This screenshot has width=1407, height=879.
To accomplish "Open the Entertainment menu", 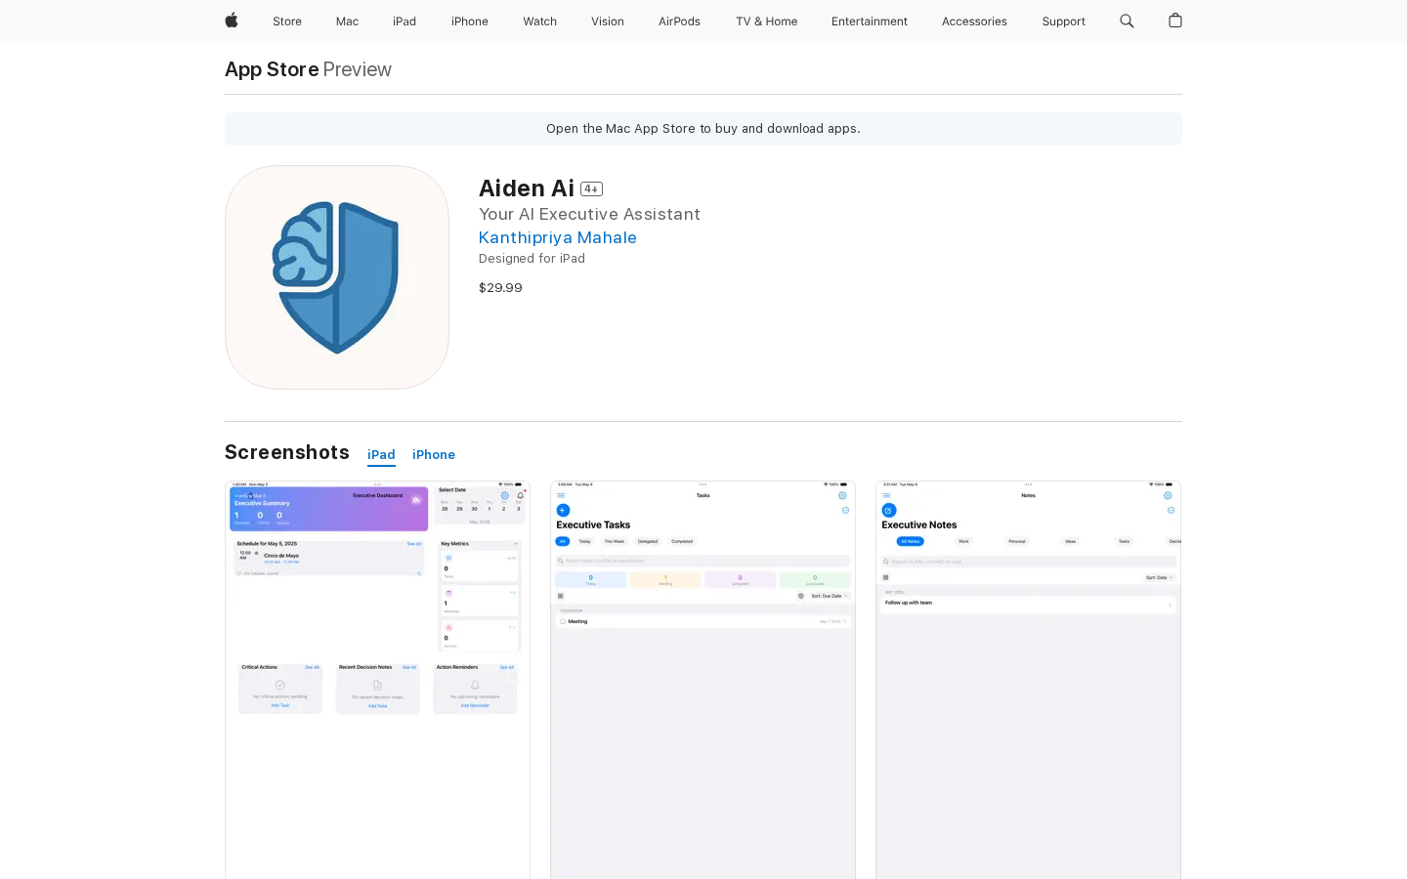I will pyautogui.click(x=870, y=21).
